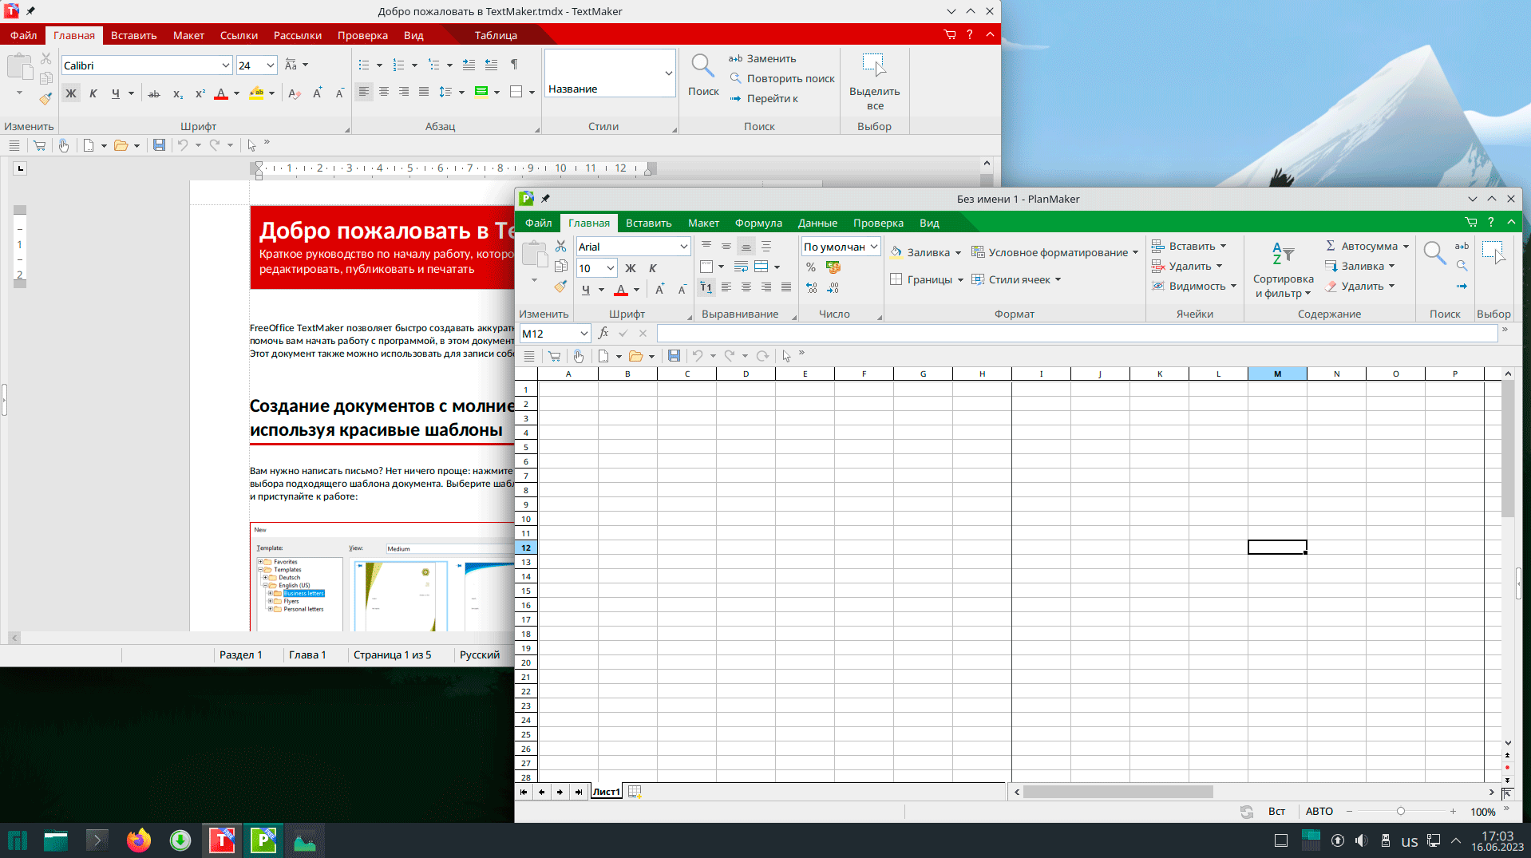Open the Calibri font name dropdown
This screenshot has height=858, width=1531.
point(225,65)
